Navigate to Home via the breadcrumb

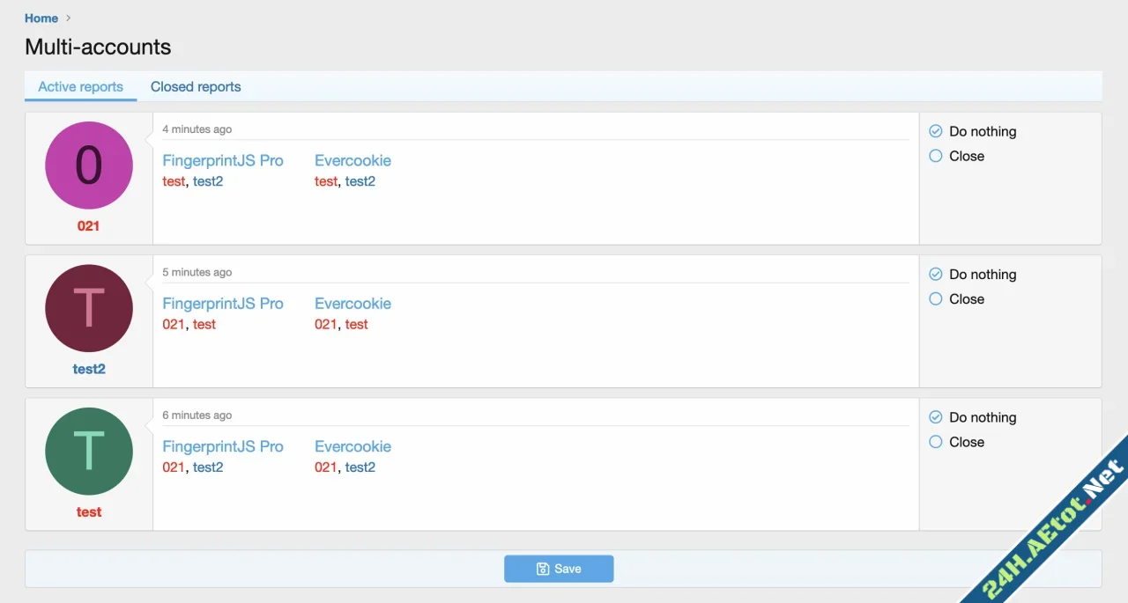coord(41,18)
